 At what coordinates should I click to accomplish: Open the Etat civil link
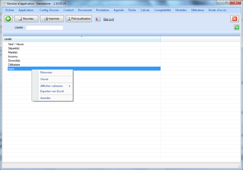tap(109, 19)
